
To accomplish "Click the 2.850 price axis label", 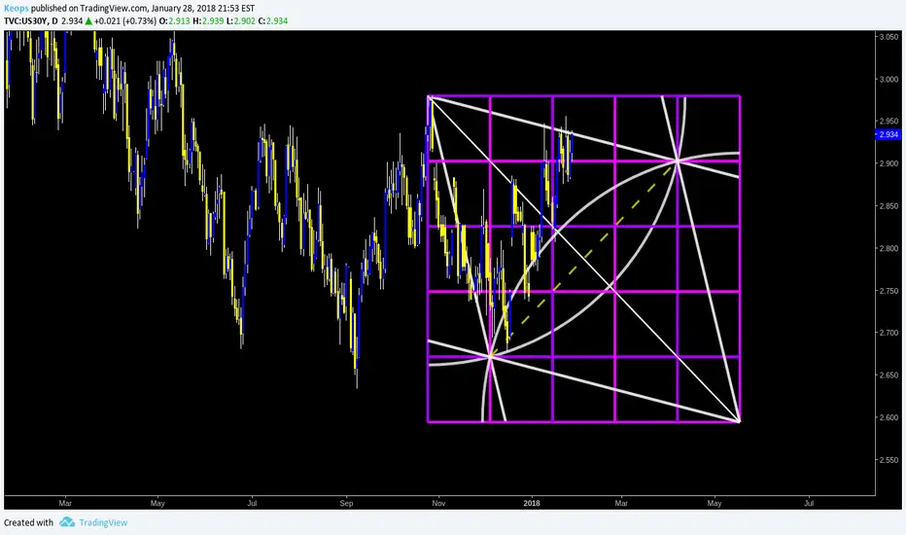I will tap(889, 206).
